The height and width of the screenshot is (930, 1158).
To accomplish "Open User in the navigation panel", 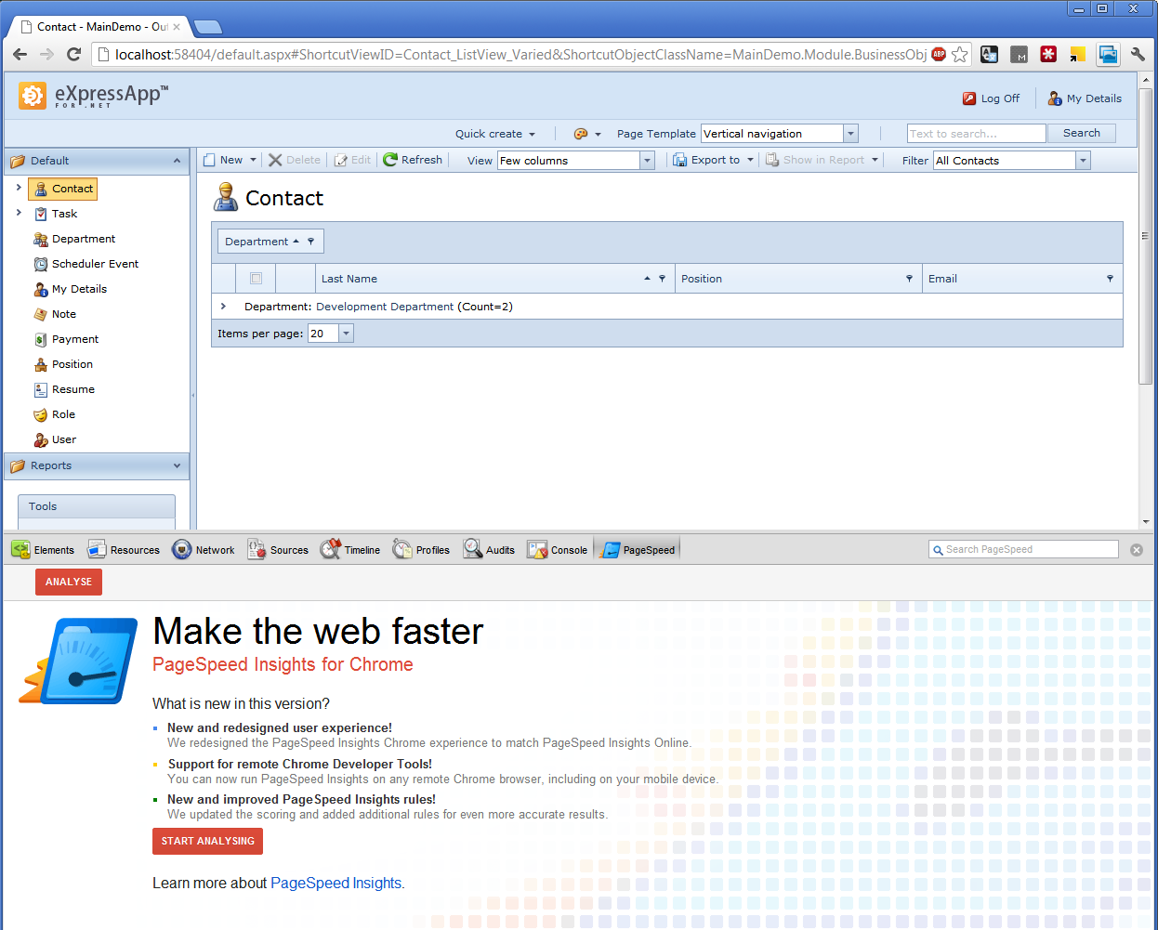I will (55, 439).
